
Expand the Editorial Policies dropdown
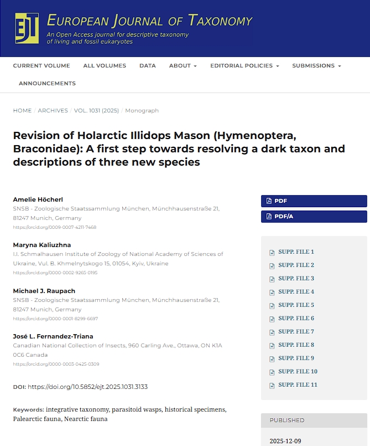point(244,66)
